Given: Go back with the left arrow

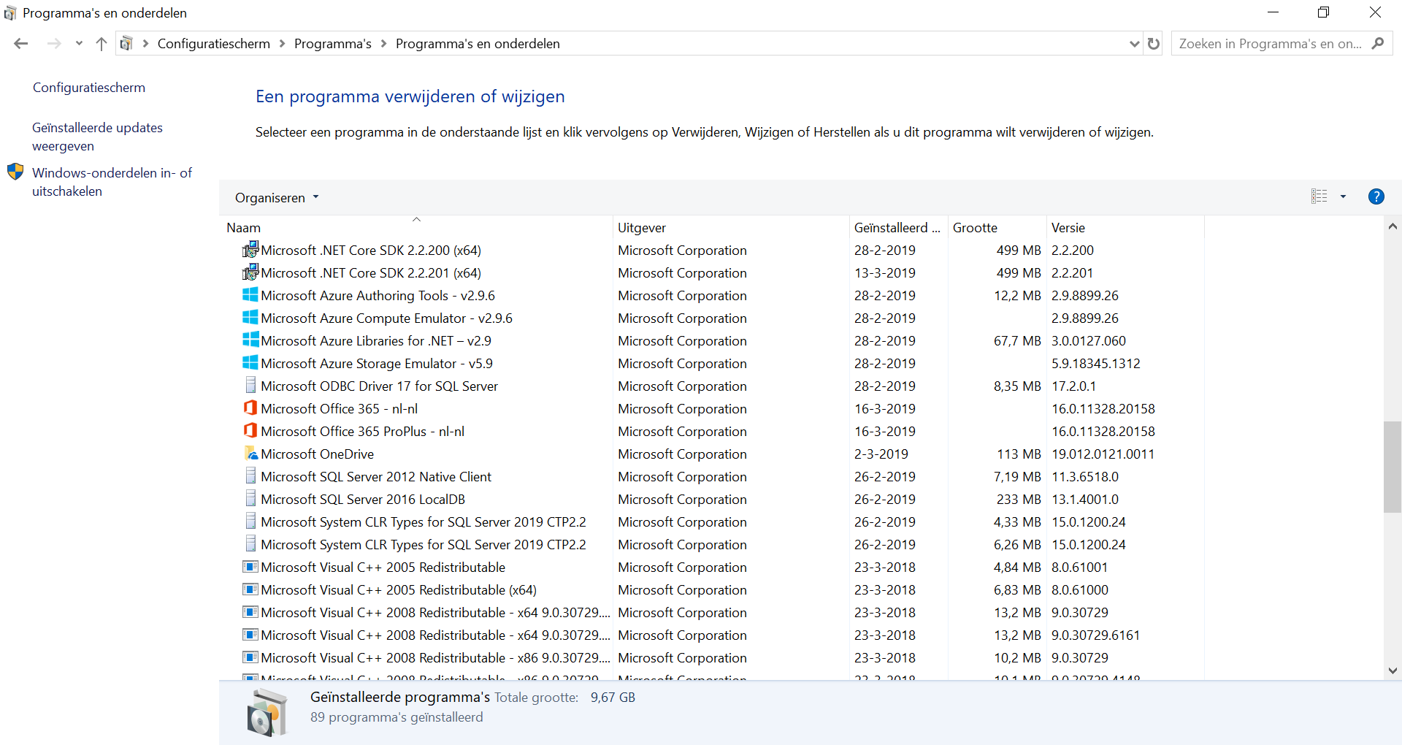Looking at the screenshot, I should click(x=21, y=44).
